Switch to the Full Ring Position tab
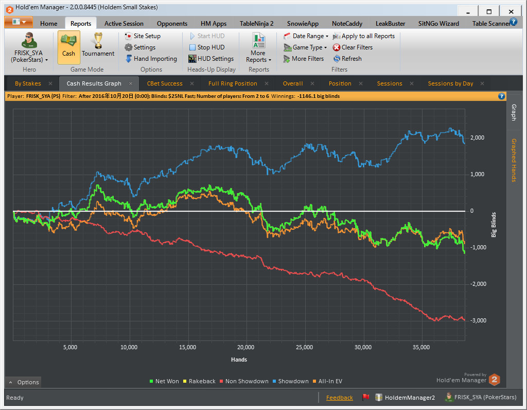Viewport: 527px width, 410px height. pos(233,83)
